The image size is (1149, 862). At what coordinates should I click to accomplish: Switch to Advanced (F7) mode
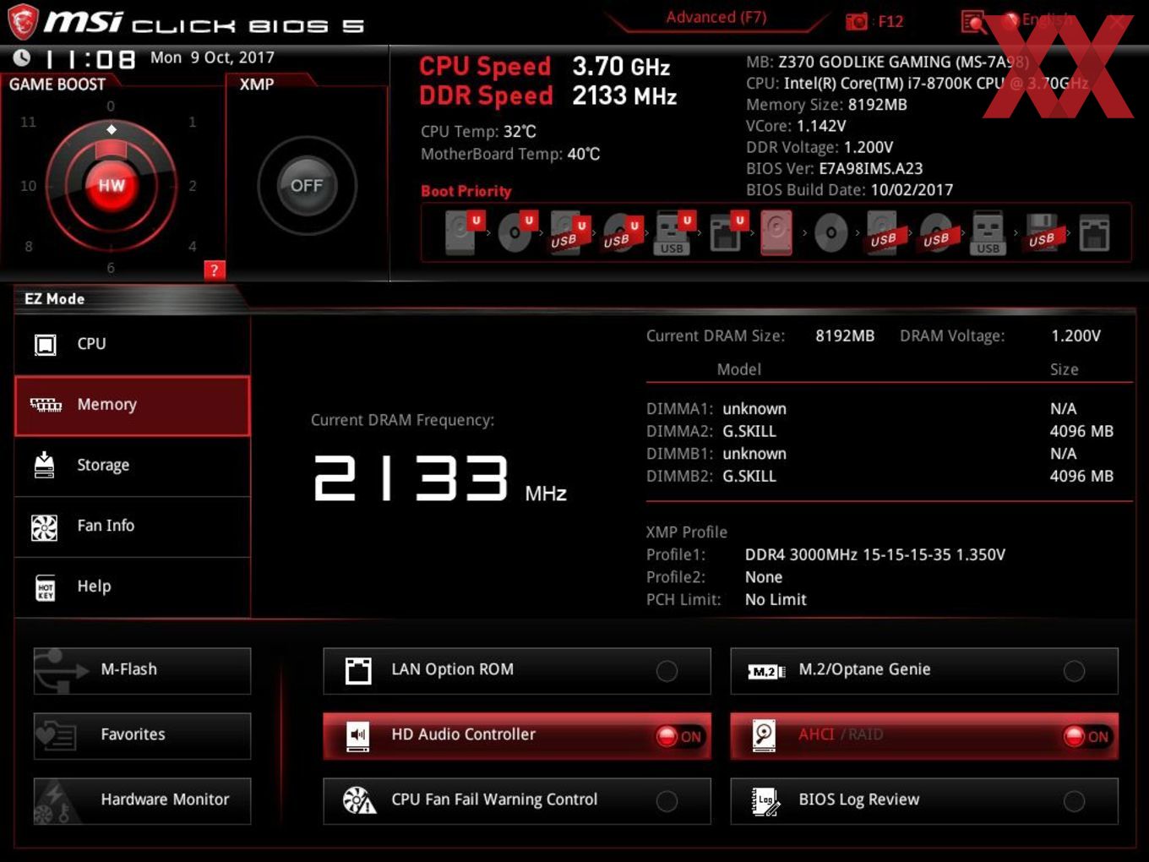[716, 17]
